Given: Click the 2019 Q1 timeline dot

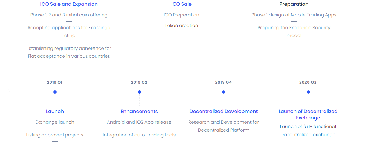Looking at the screenshot, I should click(x=55, y=92).
